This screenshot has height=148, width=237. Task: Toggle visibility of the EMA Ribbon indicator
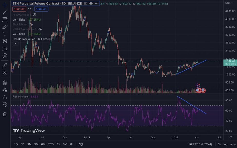pyautogui.click(x=31, y=24)
